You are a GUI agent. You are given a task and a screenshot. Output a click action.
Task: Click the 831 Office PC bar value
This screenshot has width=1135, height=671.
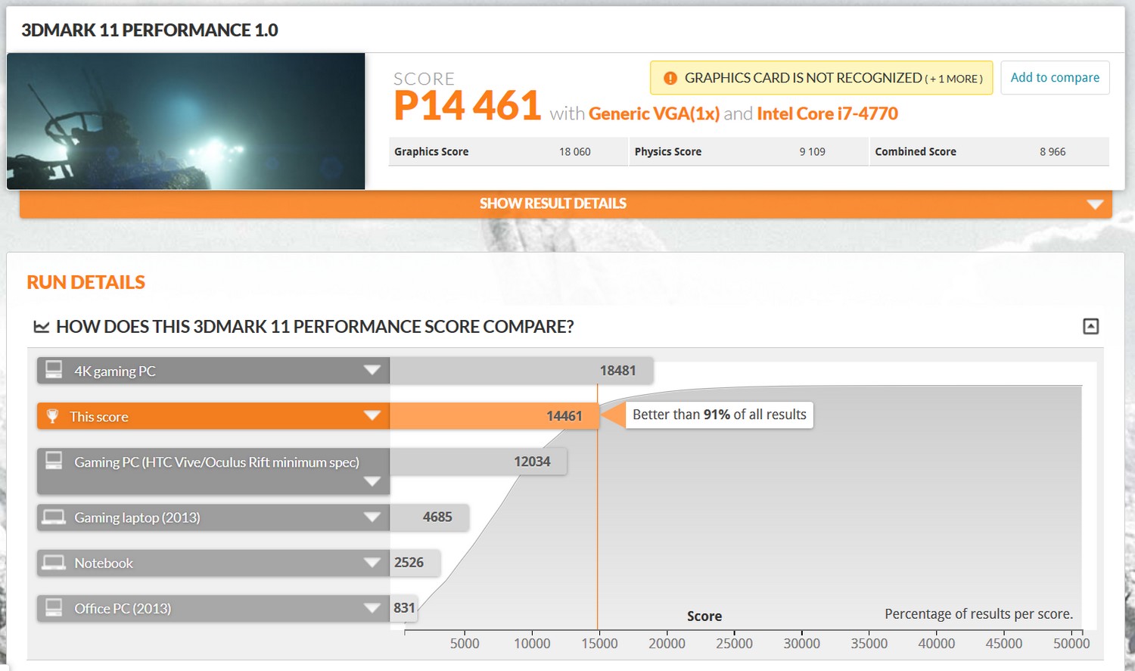pos(404,608)
